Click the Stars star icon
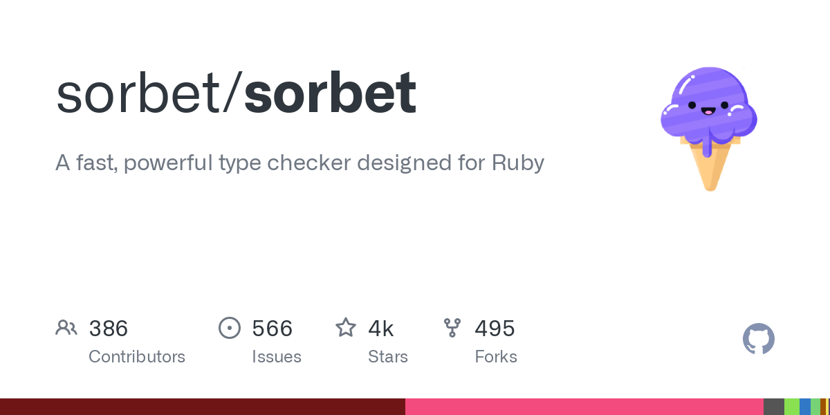830x415 pixels. [x=346, y=327]
